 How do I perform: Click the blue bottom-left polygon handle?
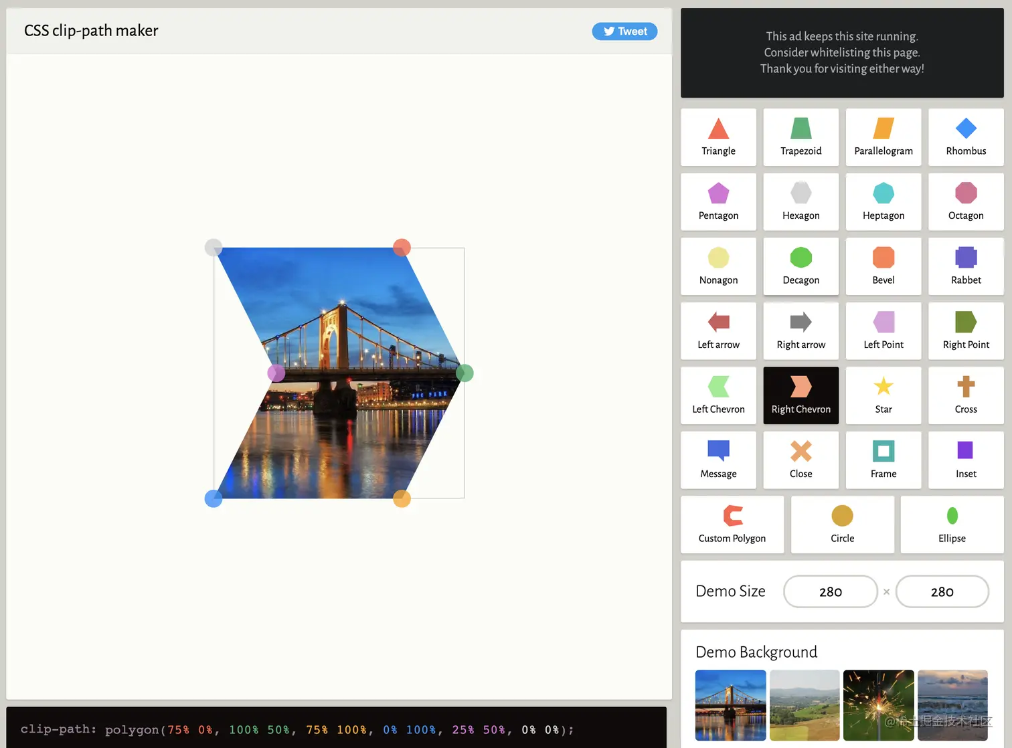(214, 498)
